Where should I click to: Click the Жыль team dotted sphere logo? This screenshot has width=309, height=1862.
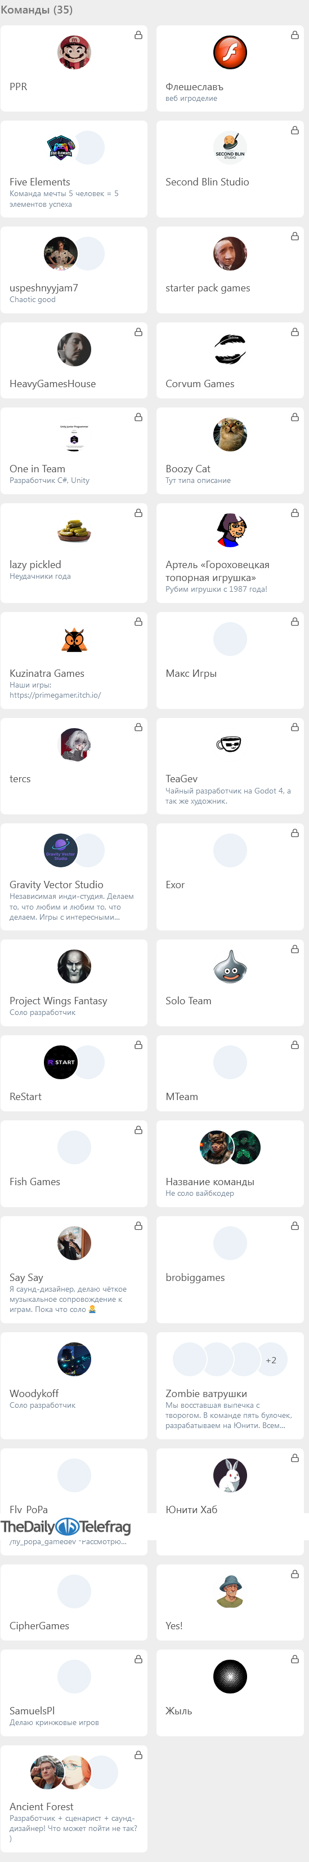(x=230, y=1677)
